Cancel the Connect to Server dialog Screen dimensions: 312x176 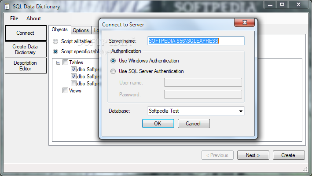[x=194, y=124]
